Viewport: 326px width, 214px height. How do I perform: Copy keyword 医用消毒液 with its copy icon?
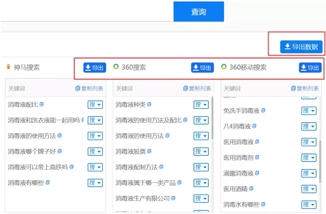[257, 142]
